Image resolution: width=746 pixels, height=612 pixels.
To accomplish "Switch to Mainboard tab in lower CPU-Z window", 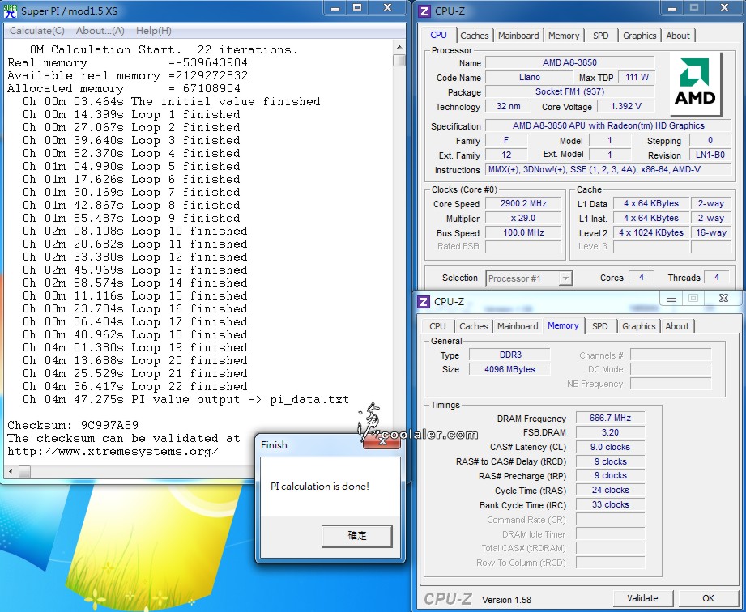I will click(517, 326).
